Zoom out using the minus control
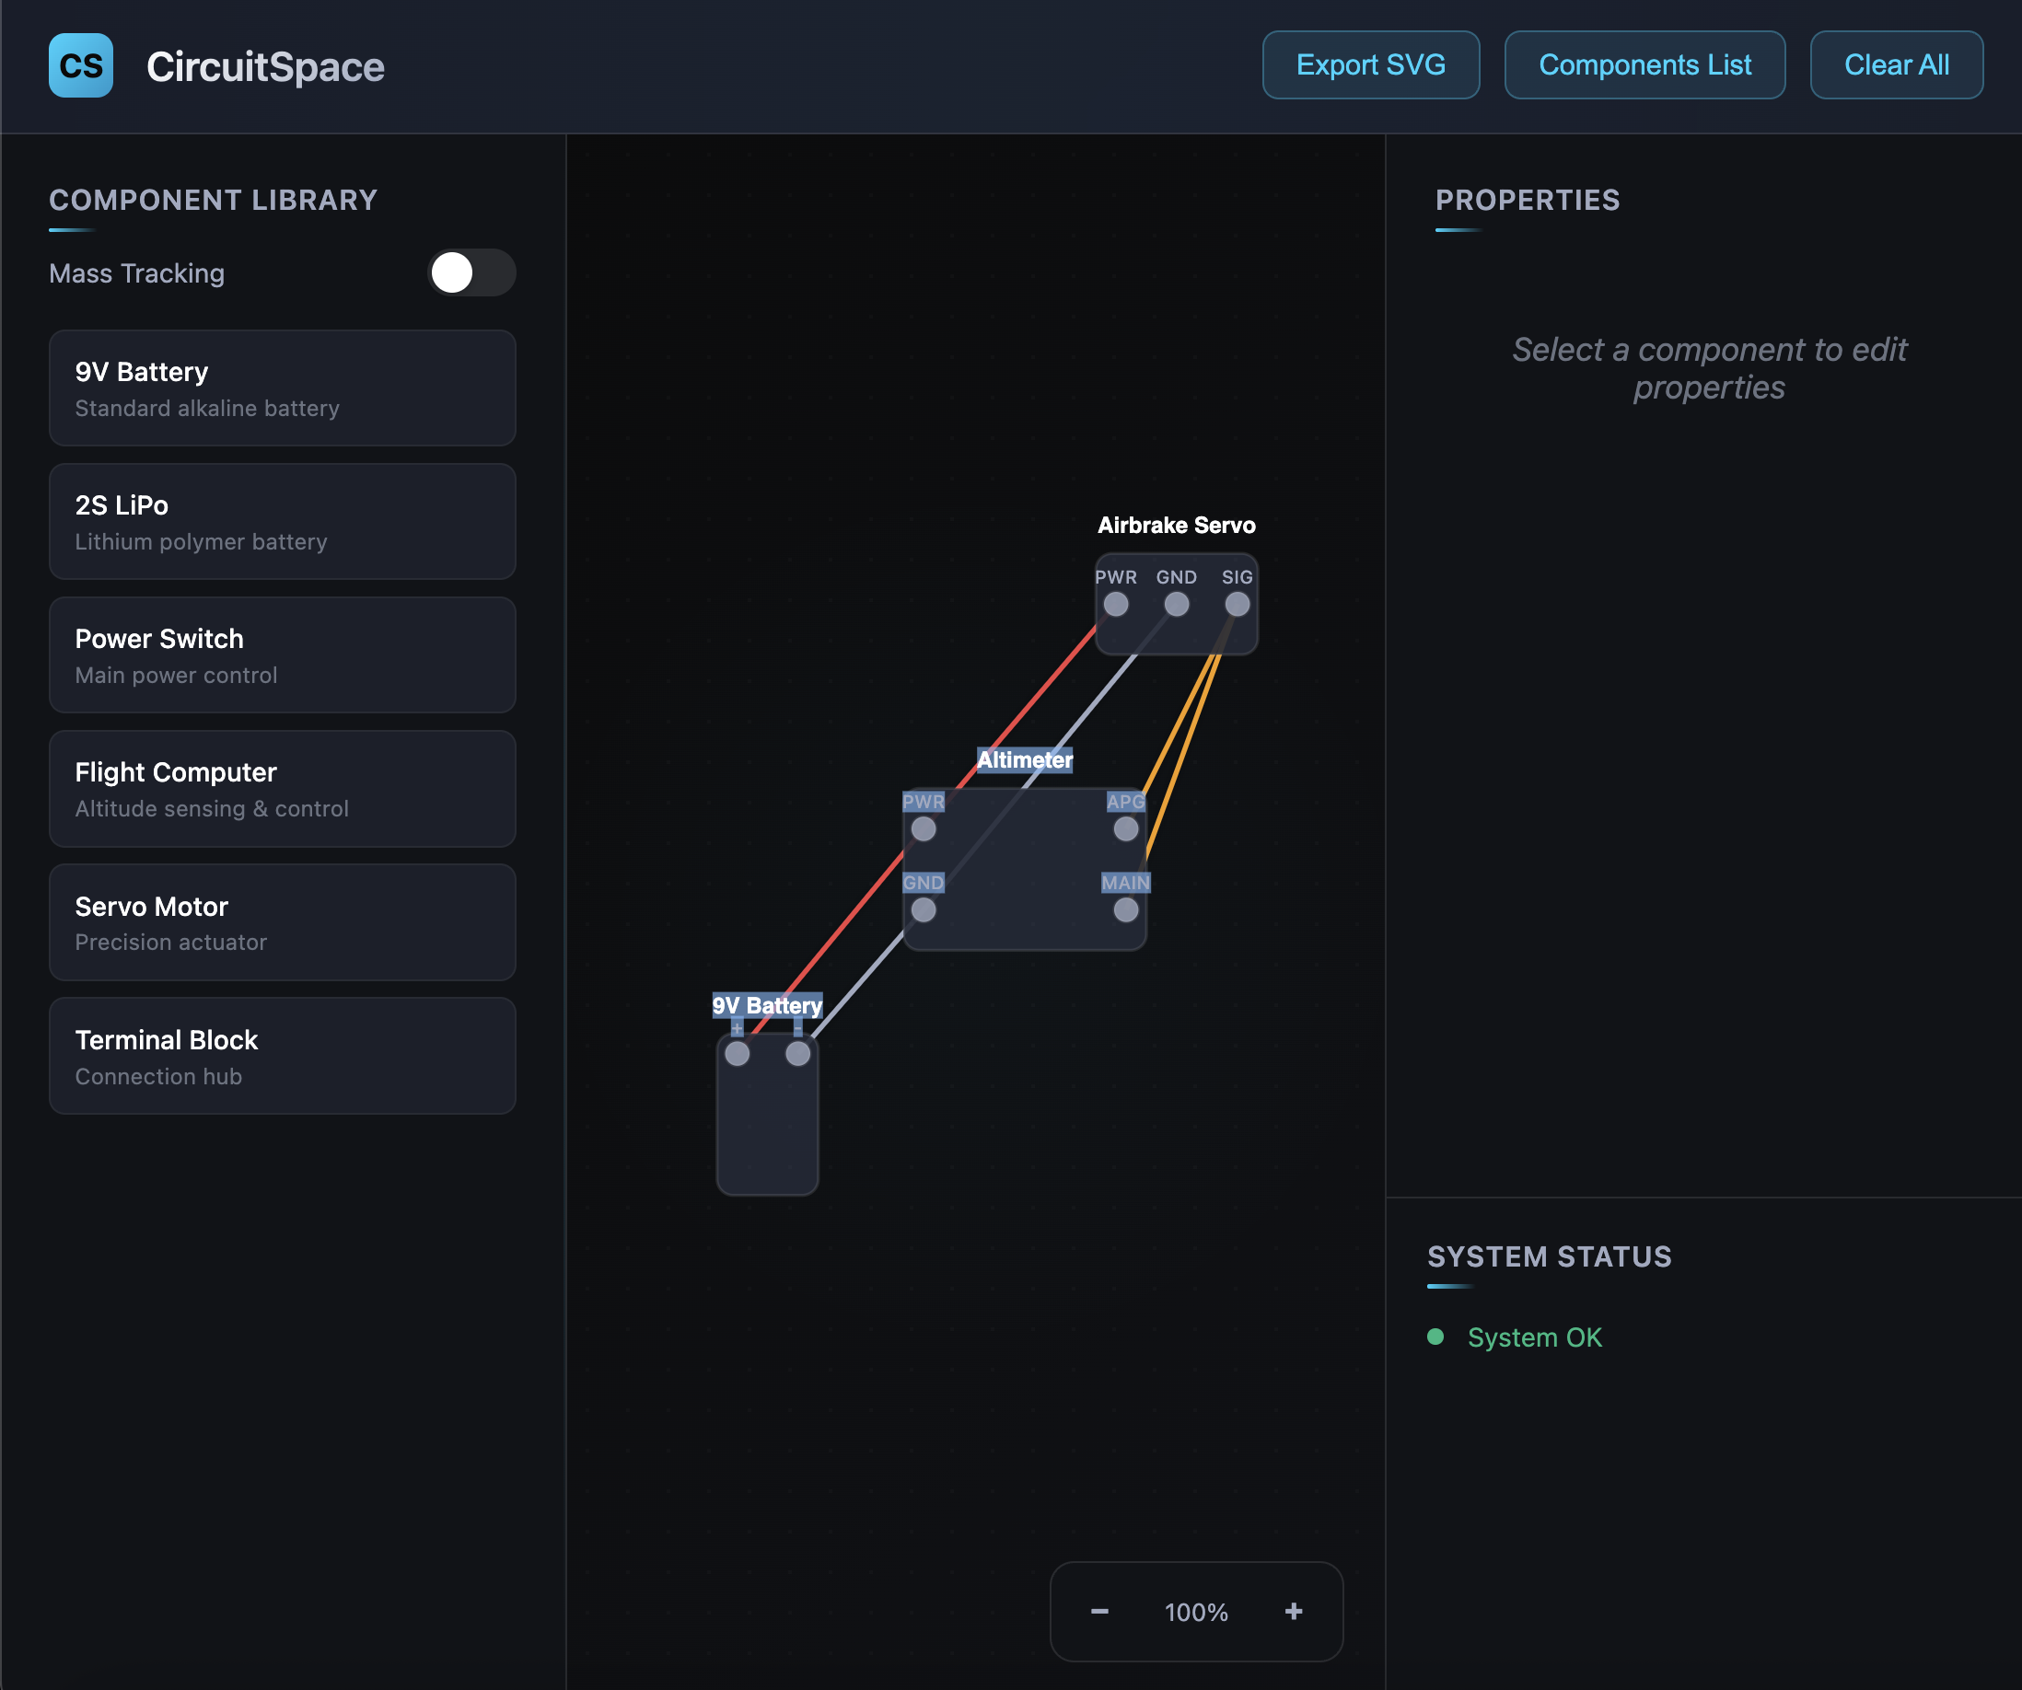 tap(1098, 1612)
